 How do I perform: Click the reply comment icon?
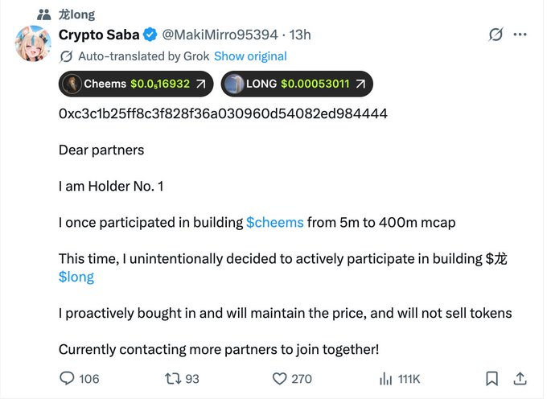point(68,378)
